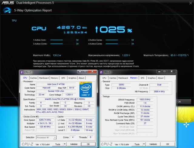Click Validate in right CPU-Z window
The height and width of the screenshot is (148, 194).
coord(153,144)
